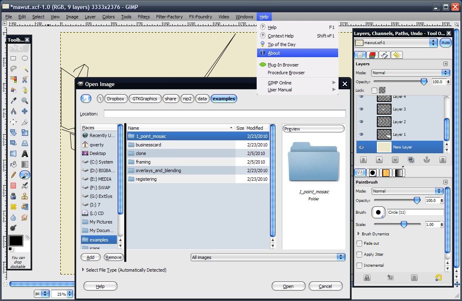Open the Paintbrush Mode dropdown
Screen dimensions: 462x301
407,191
